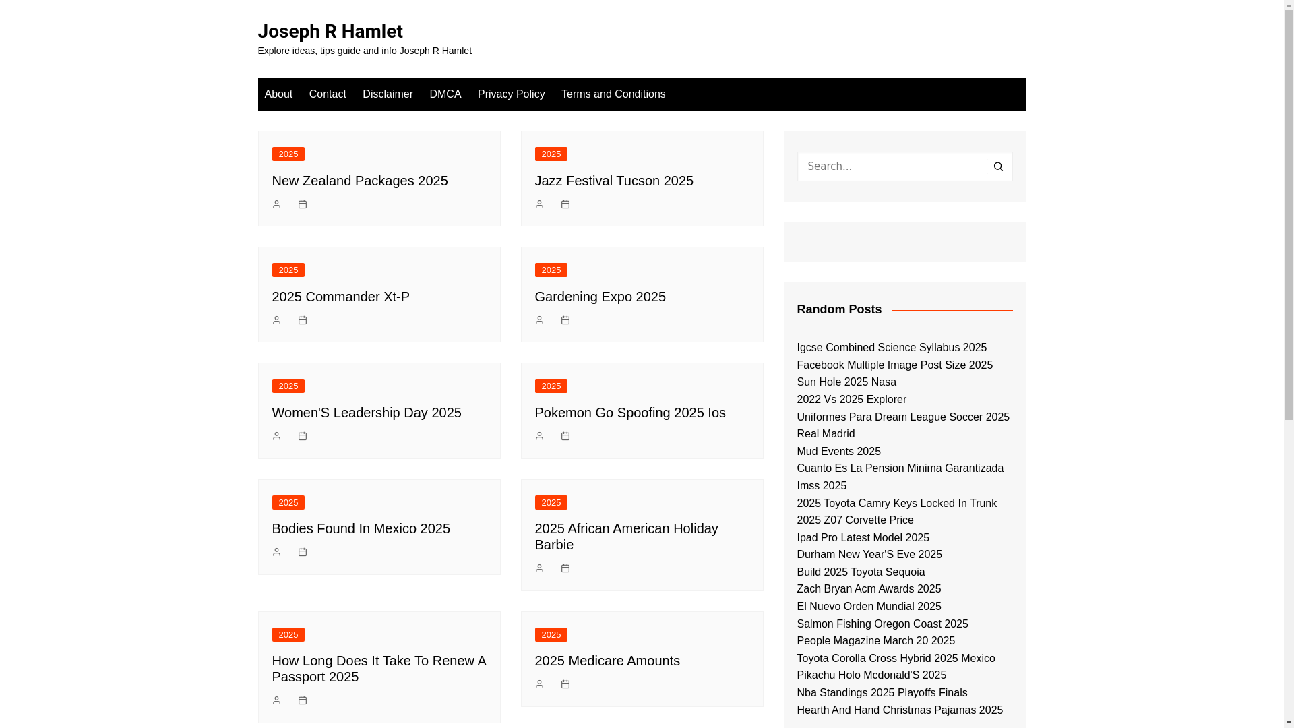Open Jazz Festival Tucson 2025 post
The image size is (1294, 728).
click(614, 181)
